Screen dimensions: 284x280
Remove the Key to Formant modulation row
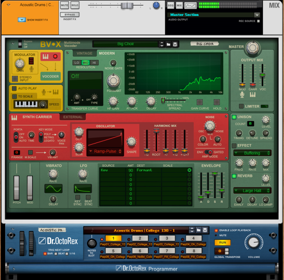tap(189, 170)
